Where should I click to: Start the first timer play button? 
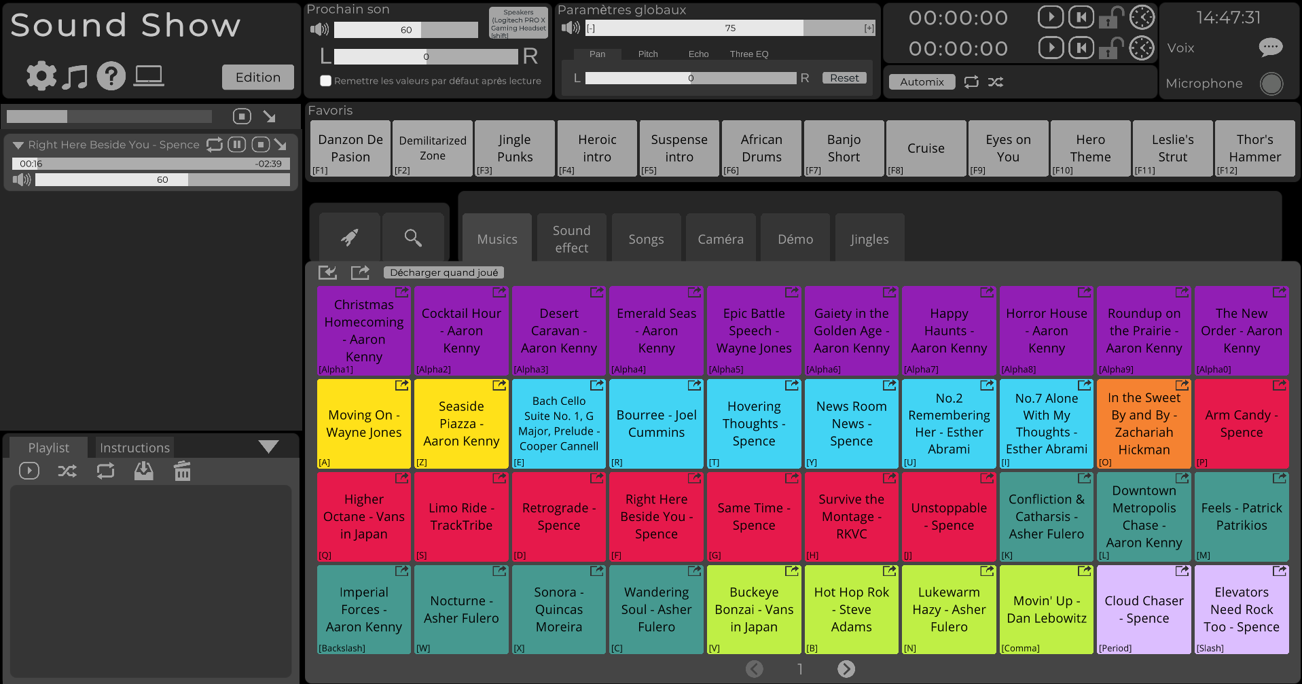[1050, 17]
